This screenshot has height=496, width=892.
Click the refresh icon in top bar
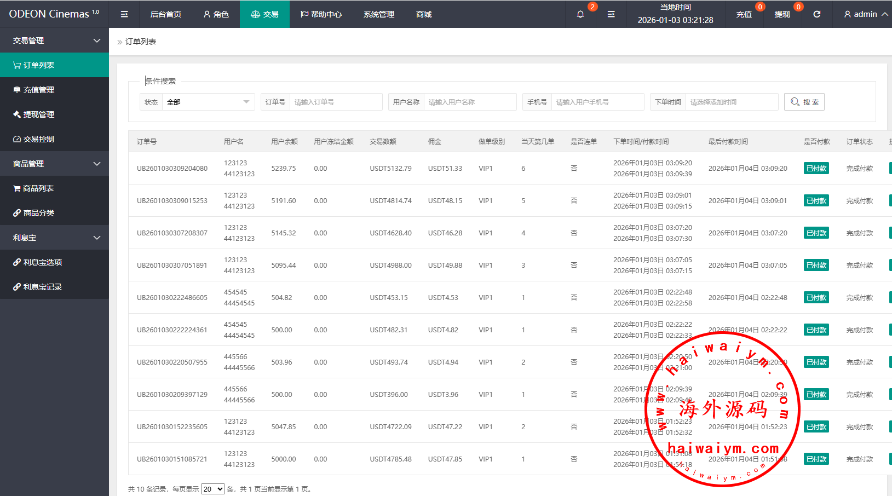816,14
